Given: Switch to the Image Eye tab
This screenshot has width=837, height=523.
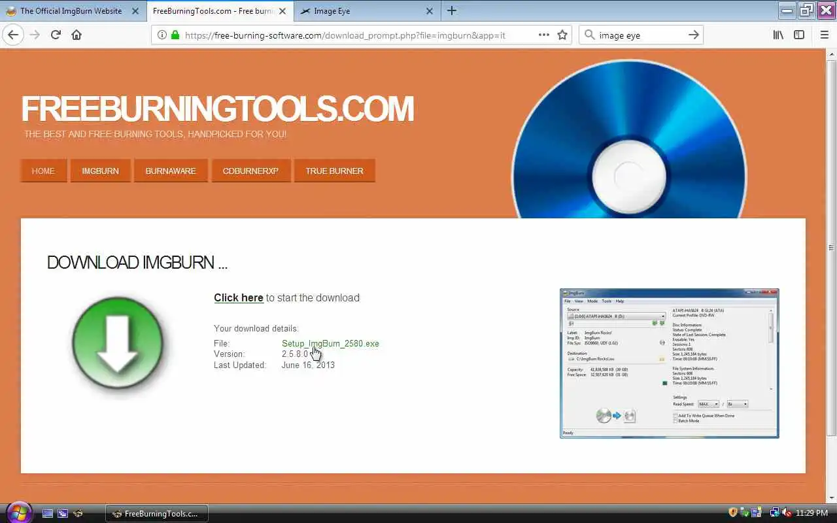Looking at the screenshot, I should point(367,10).
